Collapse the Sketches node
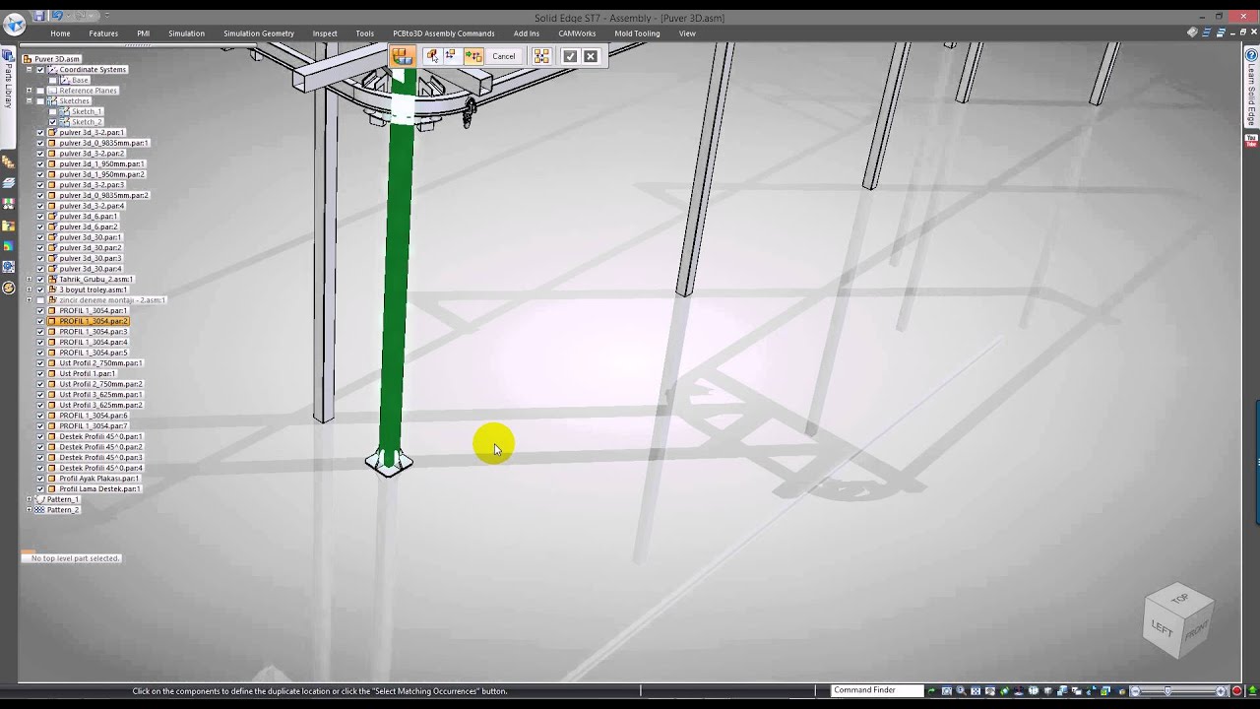The width and height of the screenshot is (1260, 709). pyautogui.click(x=30, y=100)
